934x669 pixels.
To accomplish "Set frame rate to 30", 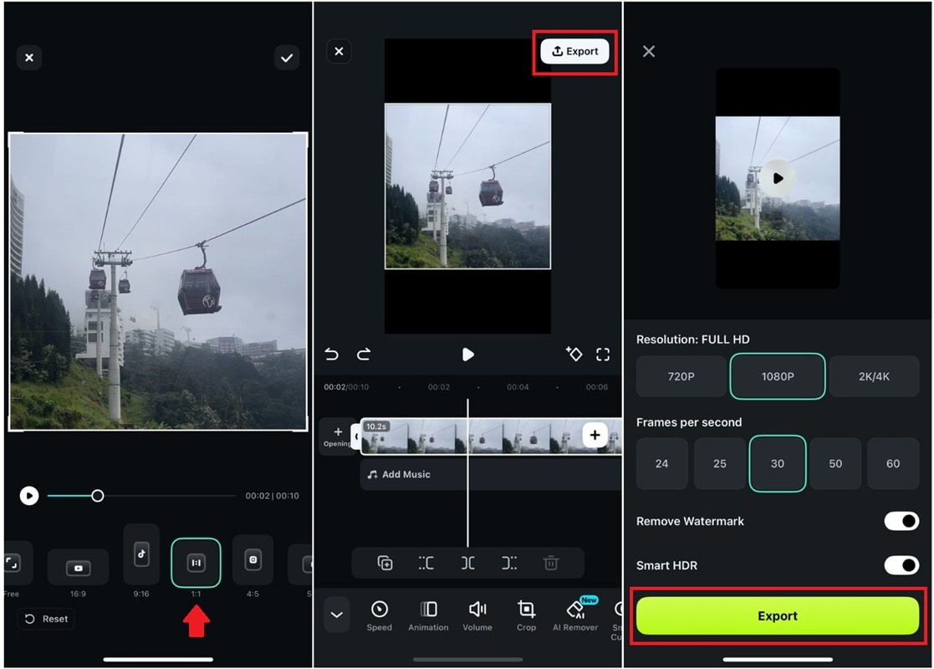I will coord(778,463).
